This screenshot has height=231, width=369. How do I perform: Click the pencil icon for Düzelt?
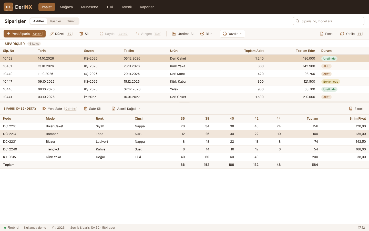pyautogui.click(x=52, y=34)
